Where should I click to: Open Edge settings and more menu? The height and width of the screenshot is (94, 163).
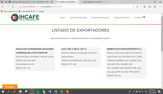click(x=160, y=7)
